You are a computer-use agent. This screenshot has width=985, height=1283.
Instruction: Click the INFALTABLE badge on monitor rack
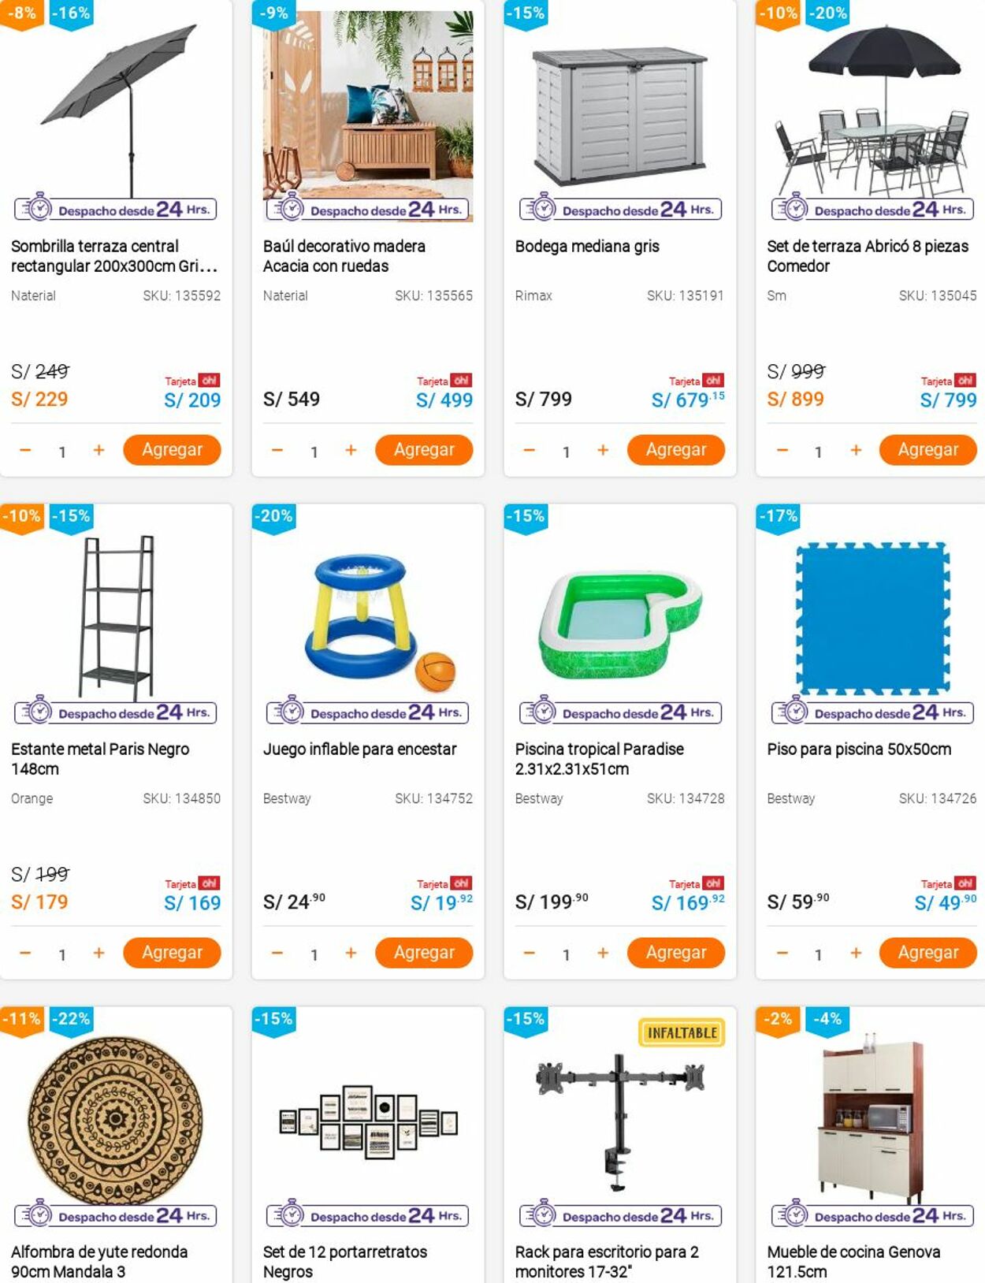coord(682,1033)
